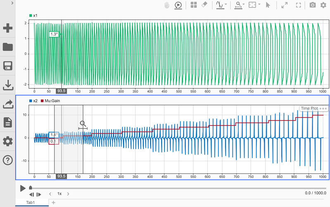Screen dimensions: 330x207
Task: Step forward in replay
Action: click(x=39, y=195)
